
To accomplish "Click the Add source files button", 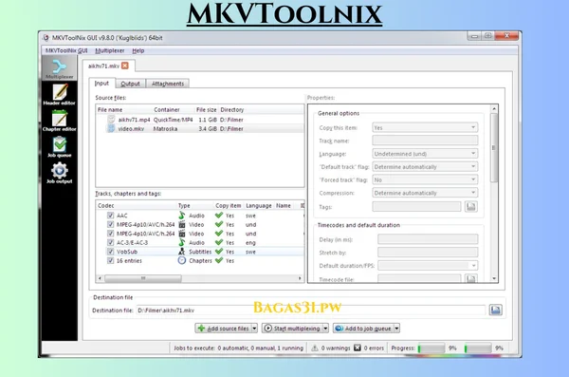I will tap(224, 329).
